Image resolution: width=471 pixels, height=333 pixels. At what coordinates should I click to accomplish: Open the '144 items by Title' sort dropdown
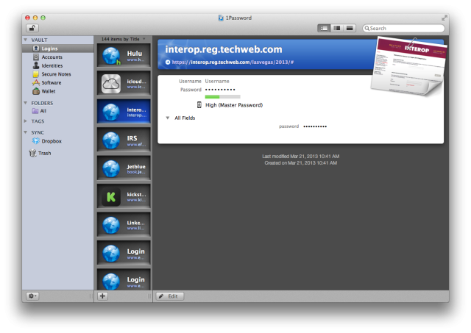tap(123, 39)
